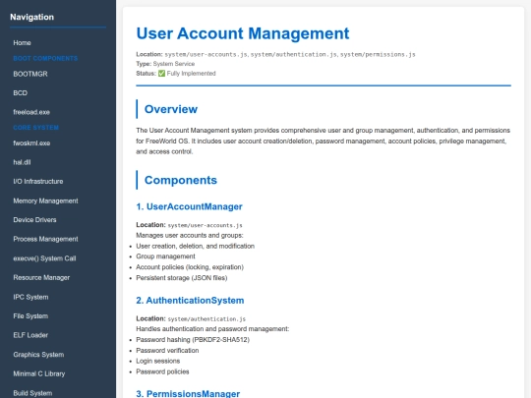
Task: Open Memory Management in navigation
Action: pos(45,201)
